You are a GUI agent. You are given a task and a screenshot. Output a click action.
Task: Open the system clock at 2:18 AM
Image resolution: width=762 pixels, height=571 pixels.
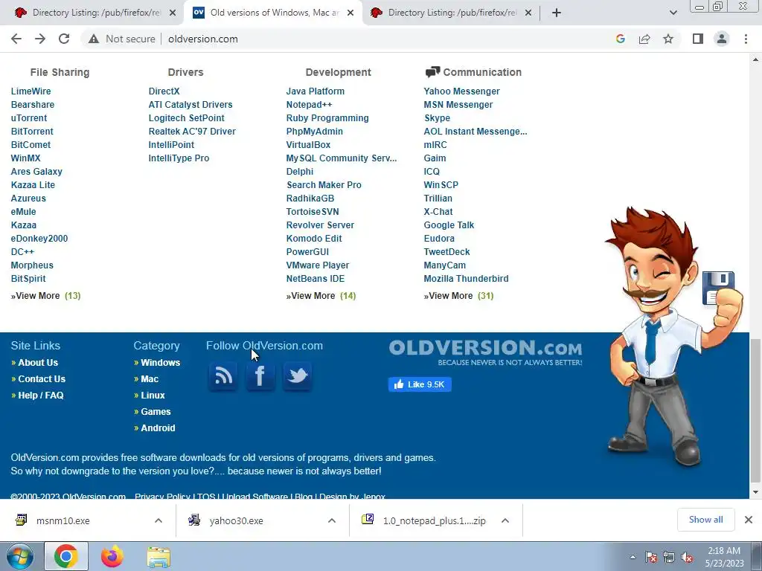coord(724,557)
